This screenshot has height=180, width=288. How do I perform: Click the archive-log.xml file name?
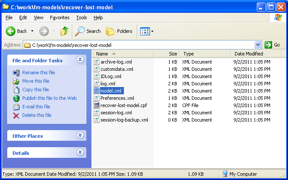click(x=116, y=62)
